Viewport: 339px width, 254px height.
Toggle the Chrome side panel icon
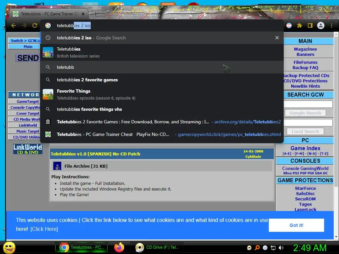coord(310,25)
